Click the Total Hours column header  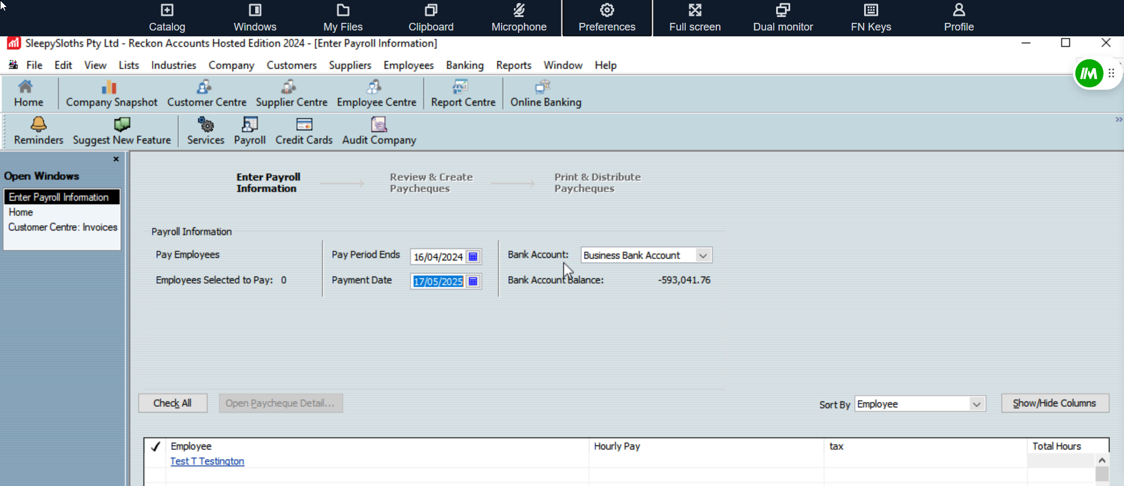pos(1068,446)
